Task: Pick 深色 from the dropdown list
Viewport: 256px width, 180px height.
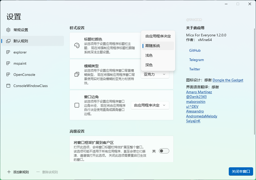Action: pyautogui.click(x=149, y=65)
